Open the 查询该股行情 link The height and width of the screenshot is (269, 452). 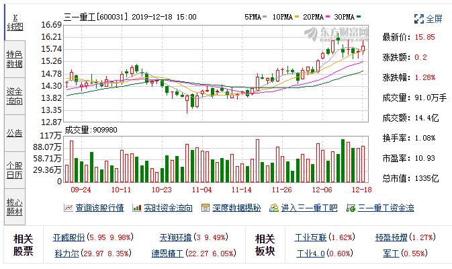[x=100, y=208]
